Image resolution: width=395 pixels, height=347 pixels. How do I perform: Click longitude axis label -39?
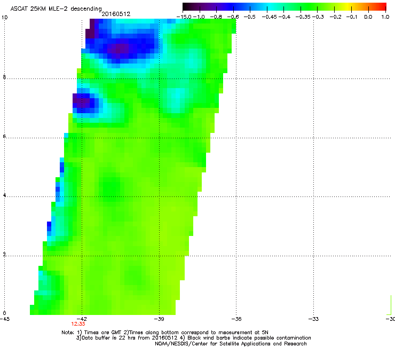[x=159, y=319]
